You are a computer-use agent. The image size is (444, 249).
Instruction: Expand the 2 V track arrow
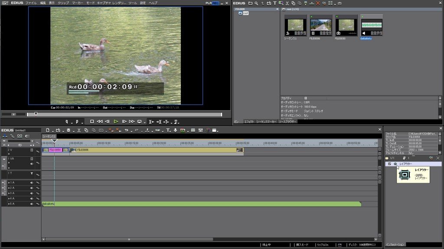[9, 154]
